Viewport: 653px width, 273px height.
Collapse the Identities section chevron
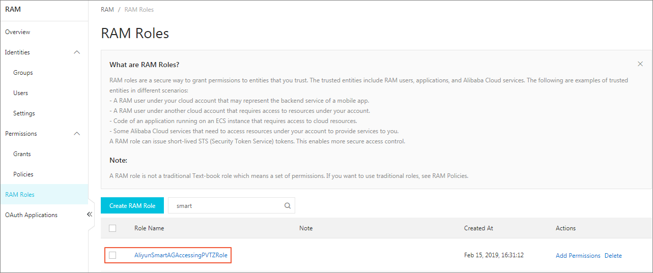pyautogui.click(x=77, y=52)
